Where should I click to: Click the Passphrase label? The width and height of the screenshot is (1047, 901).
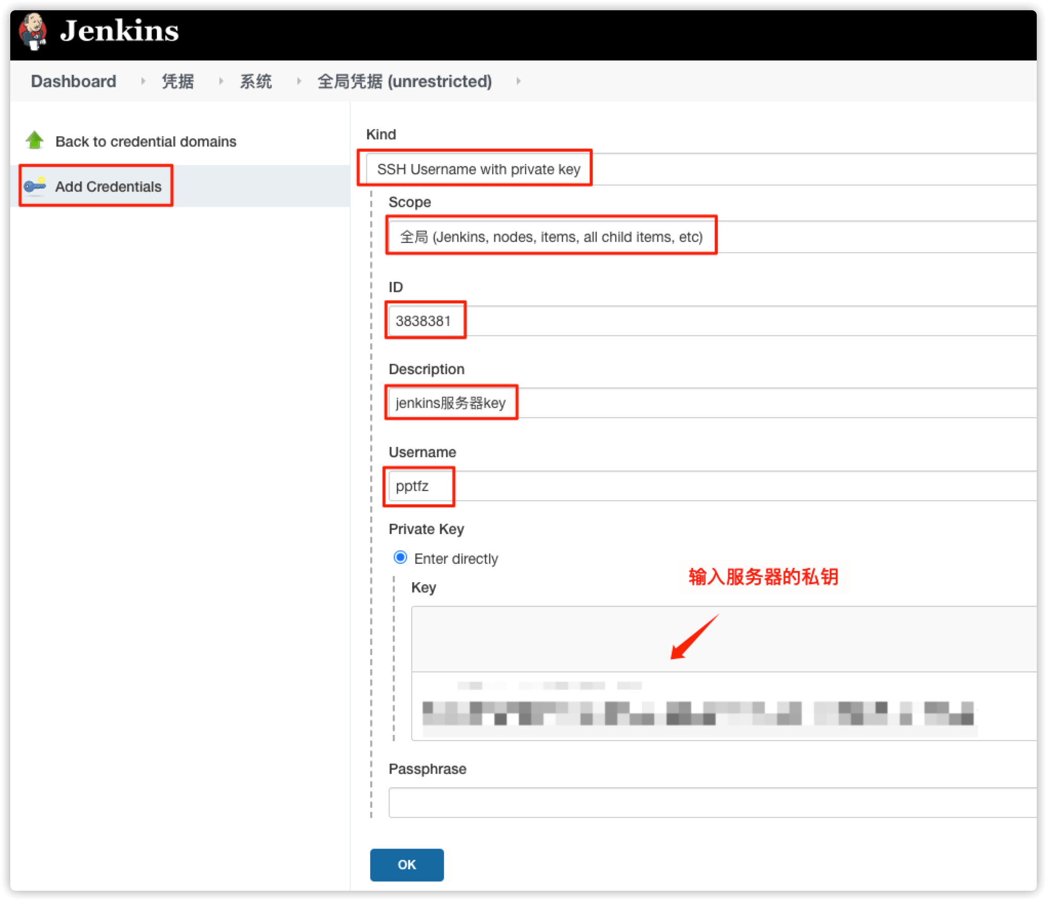tap(428, 769)
